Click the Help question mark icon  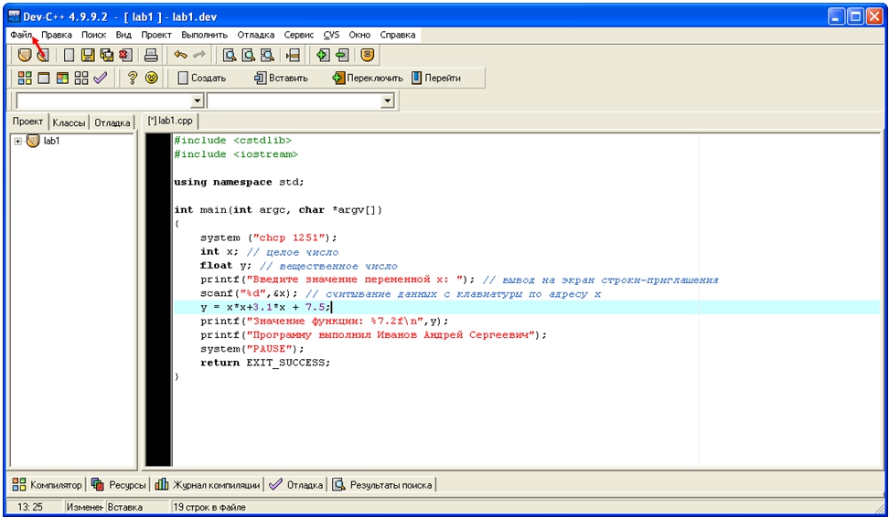(133, 79)
